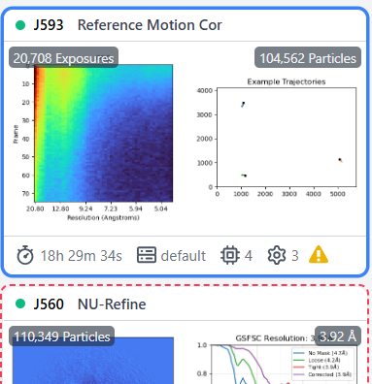Click the J593 green status dot
This screenshot has height=384, width=372.
point(20,25)
